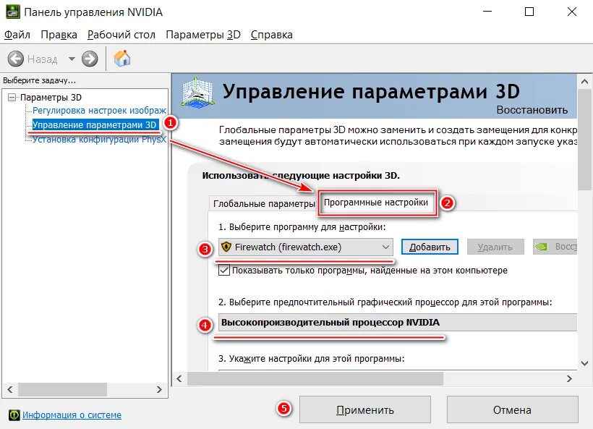The height and width of the screenshot is (429, 593).
Task: Minimize the NVIDIA Control Panel window
Action: tap(487, 12)
